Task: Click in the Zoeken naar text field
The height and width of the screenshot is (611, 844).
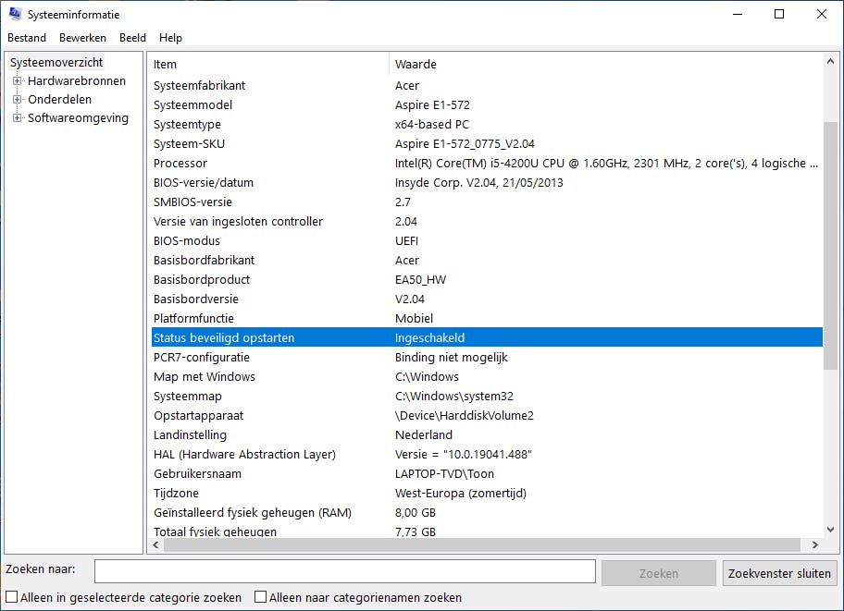Action: (x=344, y=572)
